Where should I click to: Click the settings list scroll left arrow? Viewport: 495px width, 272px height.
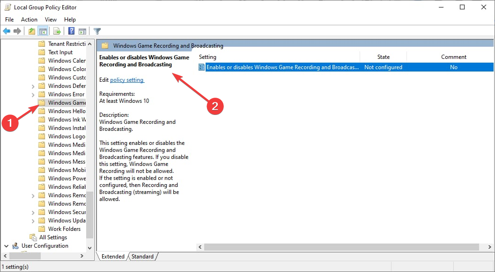click(200, 247)
